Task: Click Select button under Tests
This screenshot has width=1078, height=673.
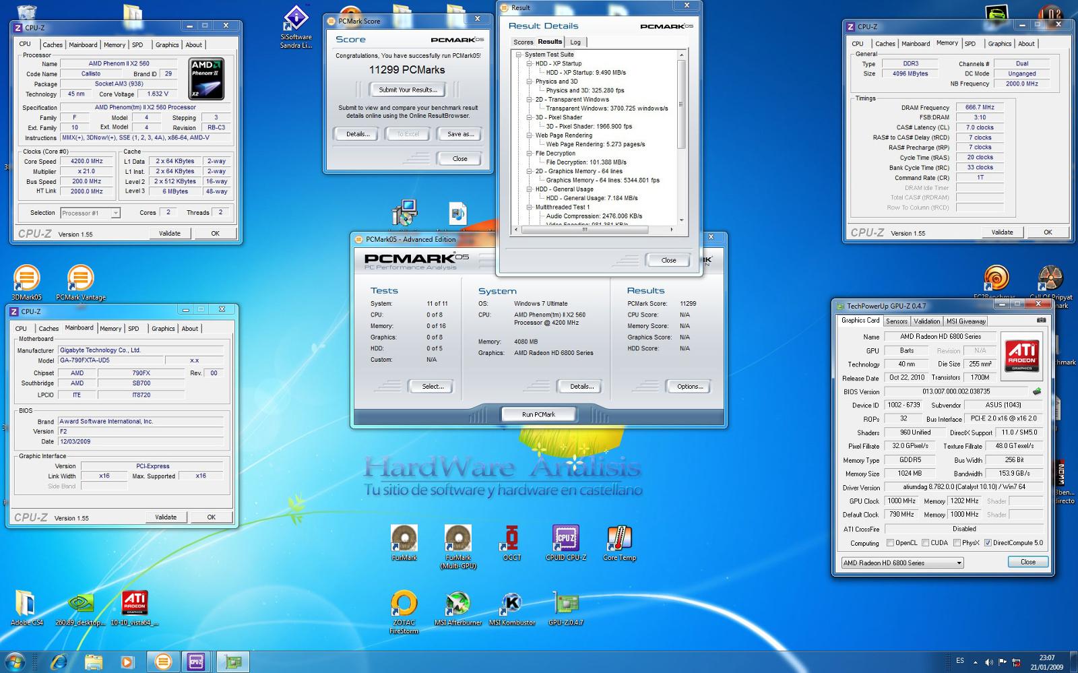Action: tap(431, 387)
